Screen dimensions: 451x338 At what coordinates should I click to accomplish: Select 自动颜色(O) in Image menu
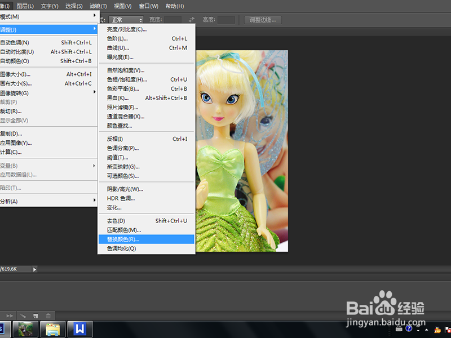[48, 61]
